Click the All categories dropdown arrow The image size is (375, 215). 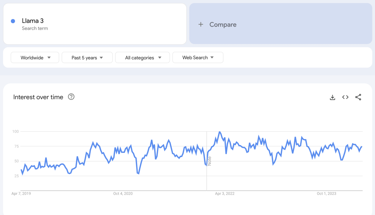[160, 58]
